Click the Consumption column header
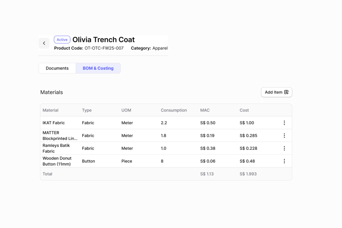 click(174, 110)
